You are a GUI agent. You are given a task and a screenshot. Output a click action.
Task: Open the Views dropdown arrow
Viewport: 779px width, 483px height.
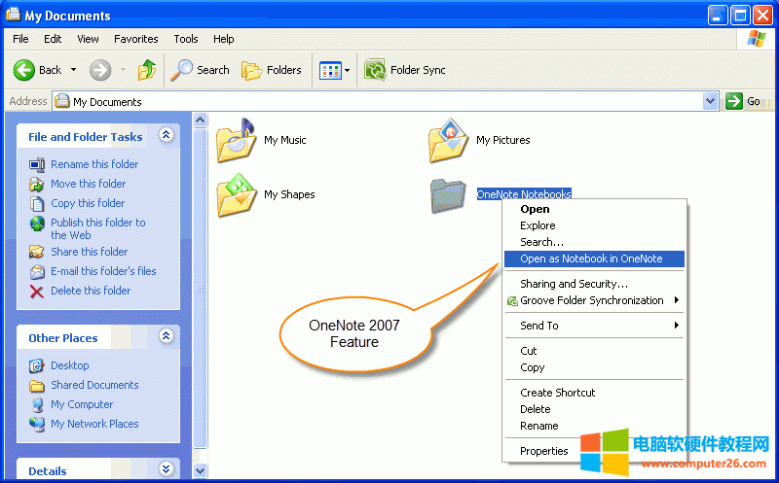click(x=348, y=70)
